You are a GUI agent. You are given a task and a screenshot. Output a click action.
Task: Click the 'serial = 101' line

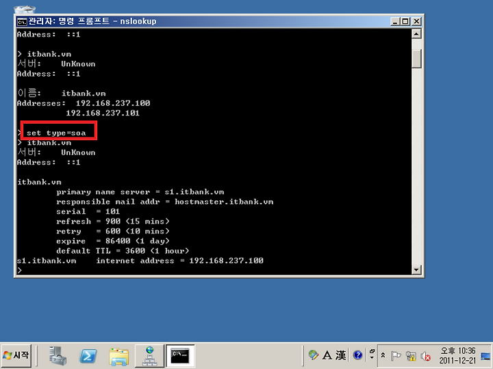(88, 211)
